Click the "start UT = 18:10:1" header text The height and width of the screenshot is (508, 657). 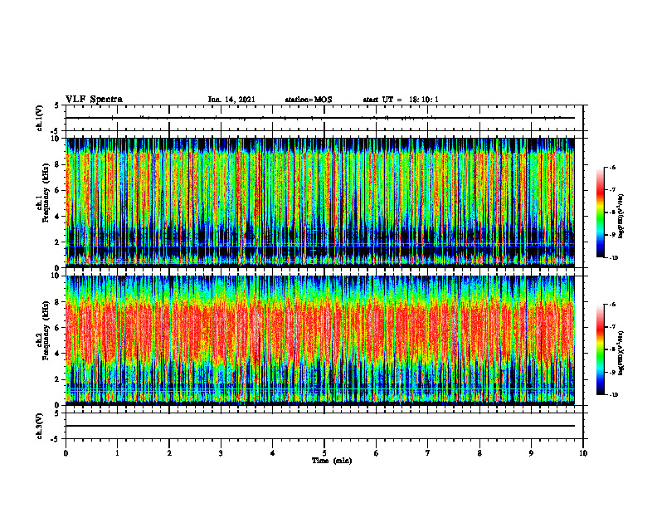tap(401, 100)
